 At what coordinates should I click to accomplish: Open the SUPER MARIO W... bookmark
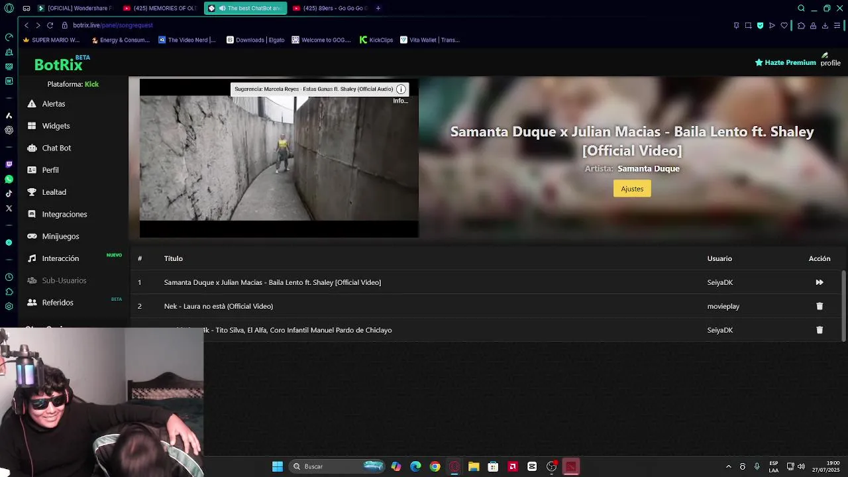point(51,40)
